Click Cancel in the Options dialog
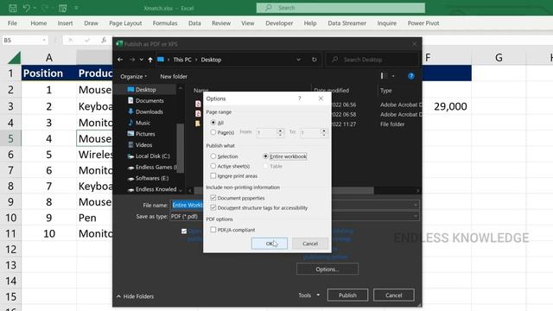This screenshot has width=553, height=311. 310,244
